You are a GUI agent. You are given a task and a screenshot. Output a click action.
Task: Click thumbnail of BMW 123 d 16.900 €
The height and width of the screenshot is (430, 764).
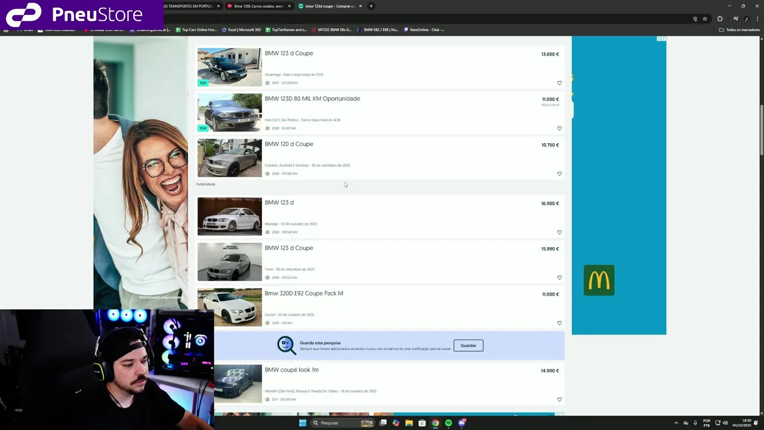point(230,216)
